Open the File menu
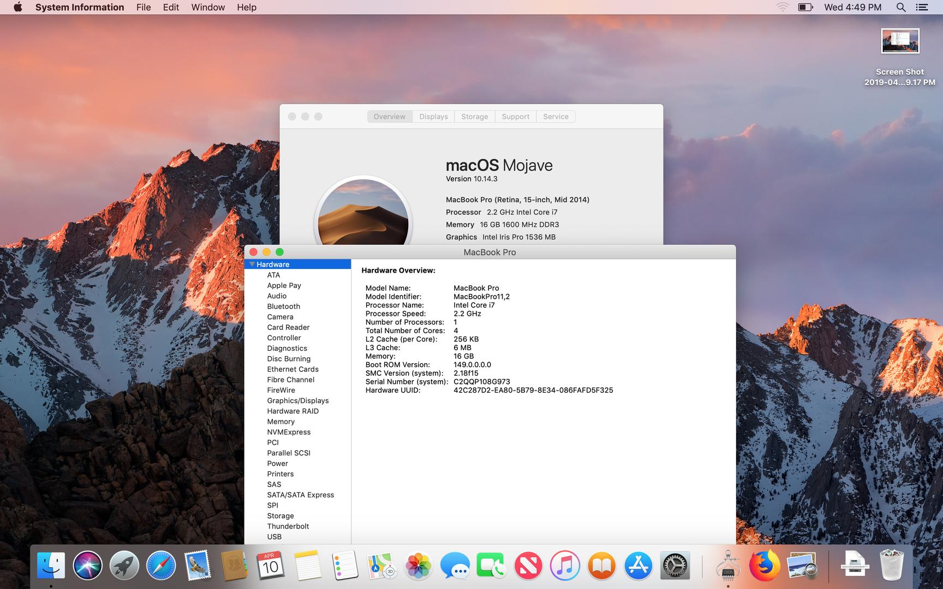This screenshot has height=589, width=943. 144,7
